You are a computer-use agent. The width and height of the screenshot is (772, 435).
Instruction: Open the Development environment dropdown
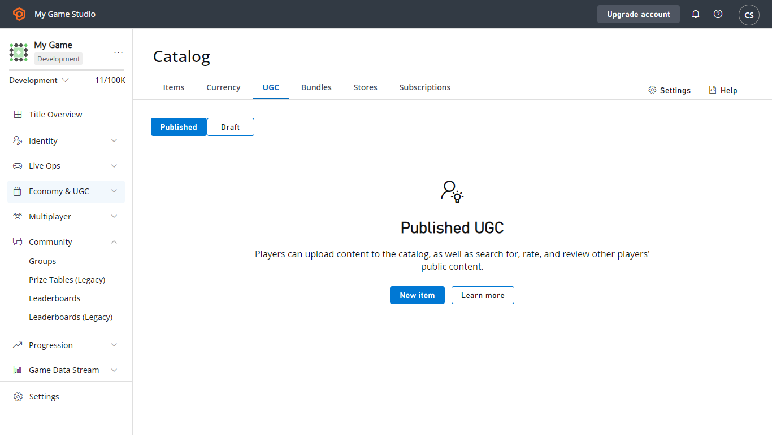click(39, 80)
